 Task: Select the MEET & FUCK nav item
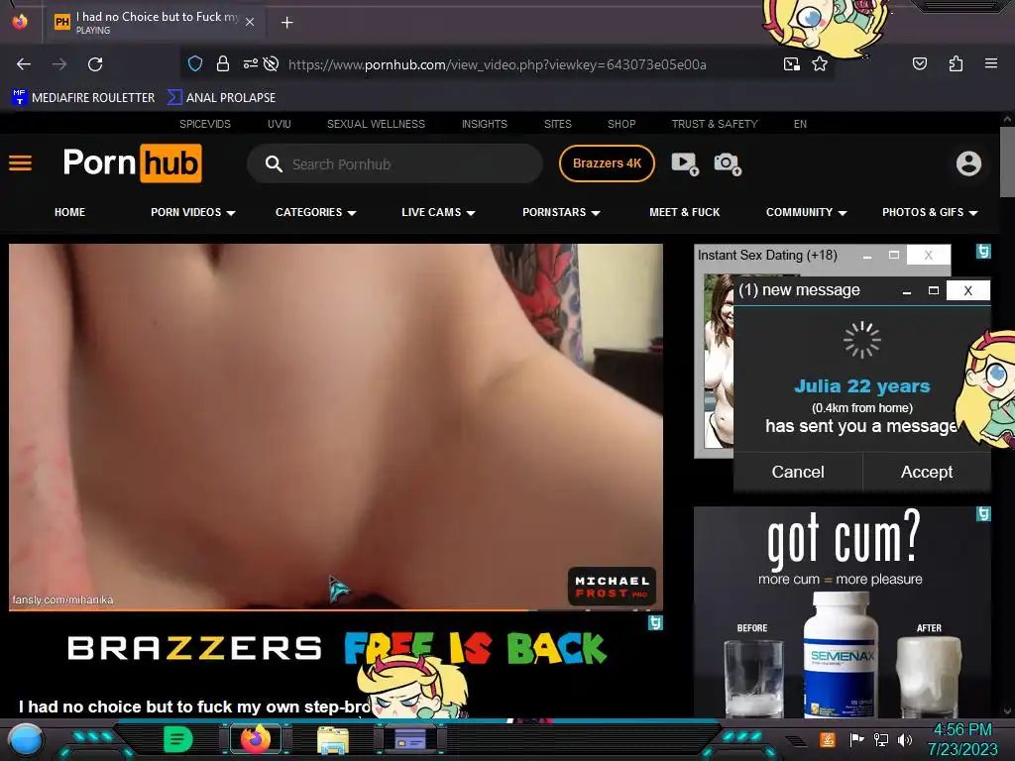coord(684,212)
